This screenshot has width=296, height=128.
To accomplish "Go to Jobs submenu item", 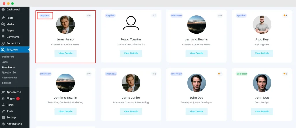I will tap(5, 62).
